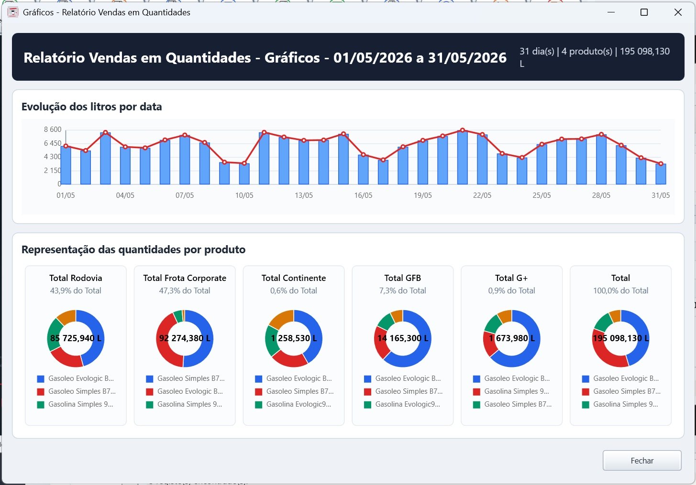Click green legend swatch under Total Rodovia
Viewport: 696px width, 485px height.
click(41, 405)
